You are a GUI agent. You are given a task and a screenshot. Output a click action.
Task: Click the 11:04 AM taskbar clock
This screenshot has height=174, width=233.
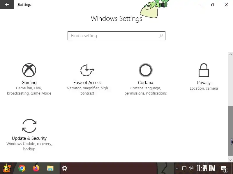(206, 168)
